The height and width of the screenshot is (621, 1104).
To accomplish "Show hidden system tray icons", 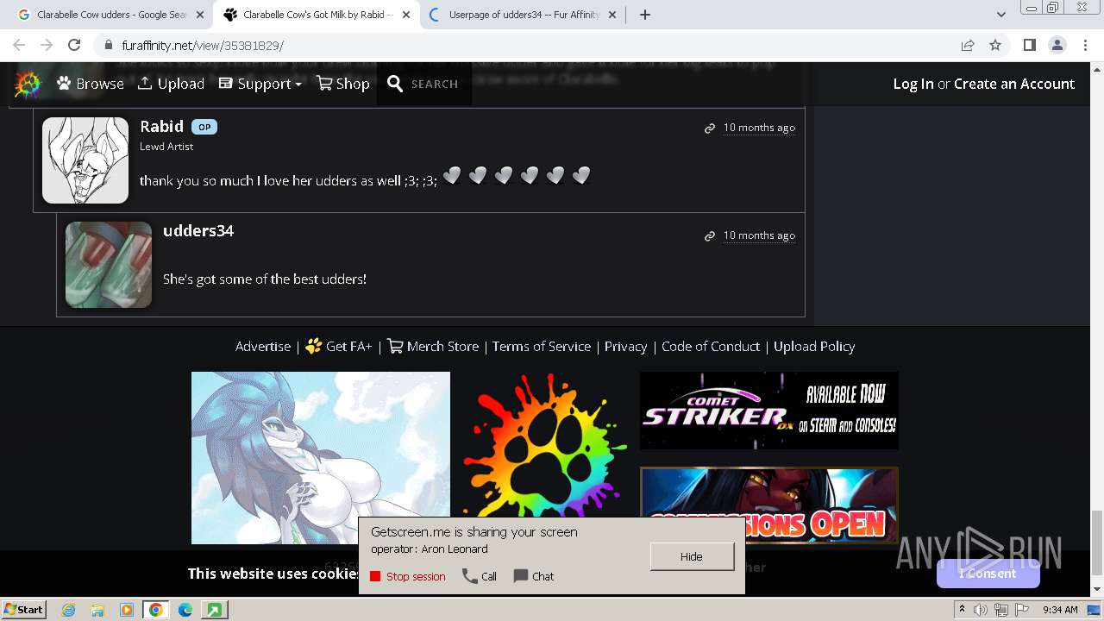I will click(x=962, y=610).
